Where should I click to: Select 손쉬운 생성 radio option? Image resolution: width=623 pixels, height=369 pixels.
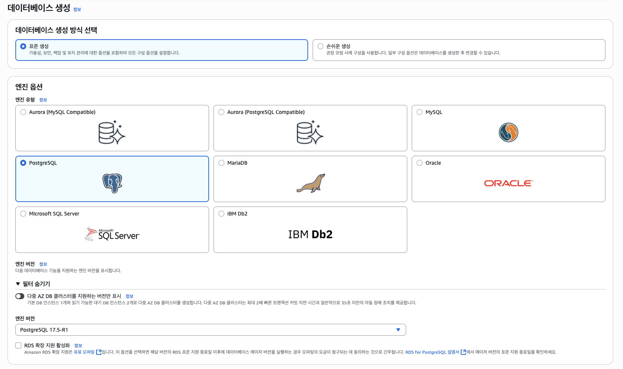point(320,46)
